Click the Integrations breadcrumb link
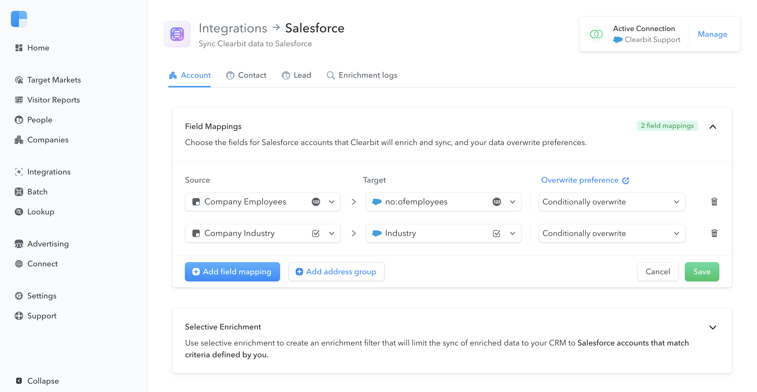The image size is (757, 392). click(233, 28)
